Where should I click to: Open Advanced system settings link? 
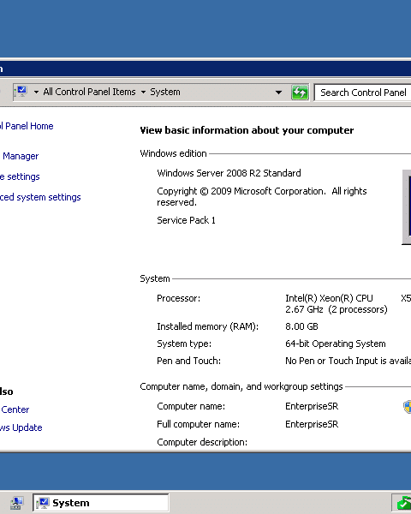pos(40,197)
